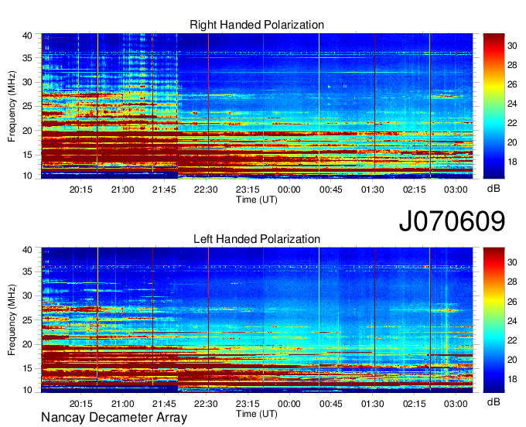Click the "26" value on Left Handed color bar
Screen dimensions: 526x427
(512, 302)
